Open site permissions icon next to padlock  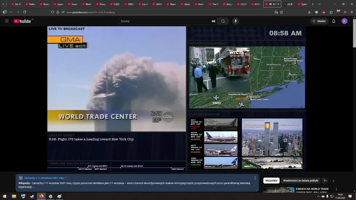tap(63, 12)
